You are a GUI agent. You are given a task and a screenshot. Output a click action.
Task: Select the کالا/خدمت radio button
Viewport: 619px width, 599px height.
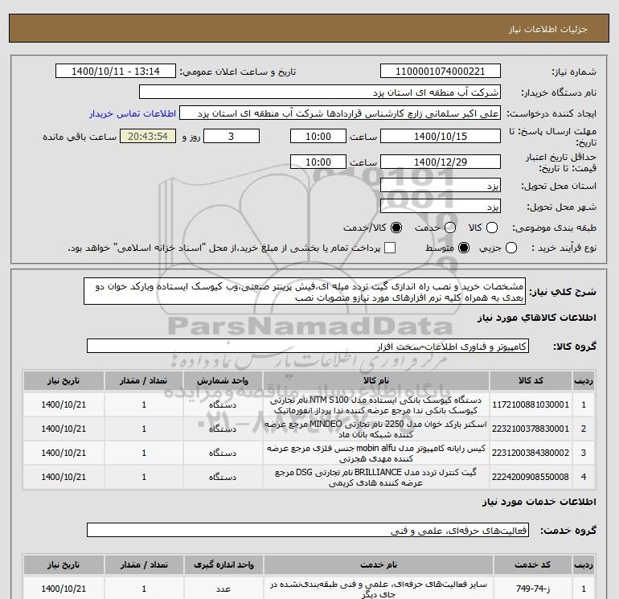pyautogui.click(x=396, y=228)
